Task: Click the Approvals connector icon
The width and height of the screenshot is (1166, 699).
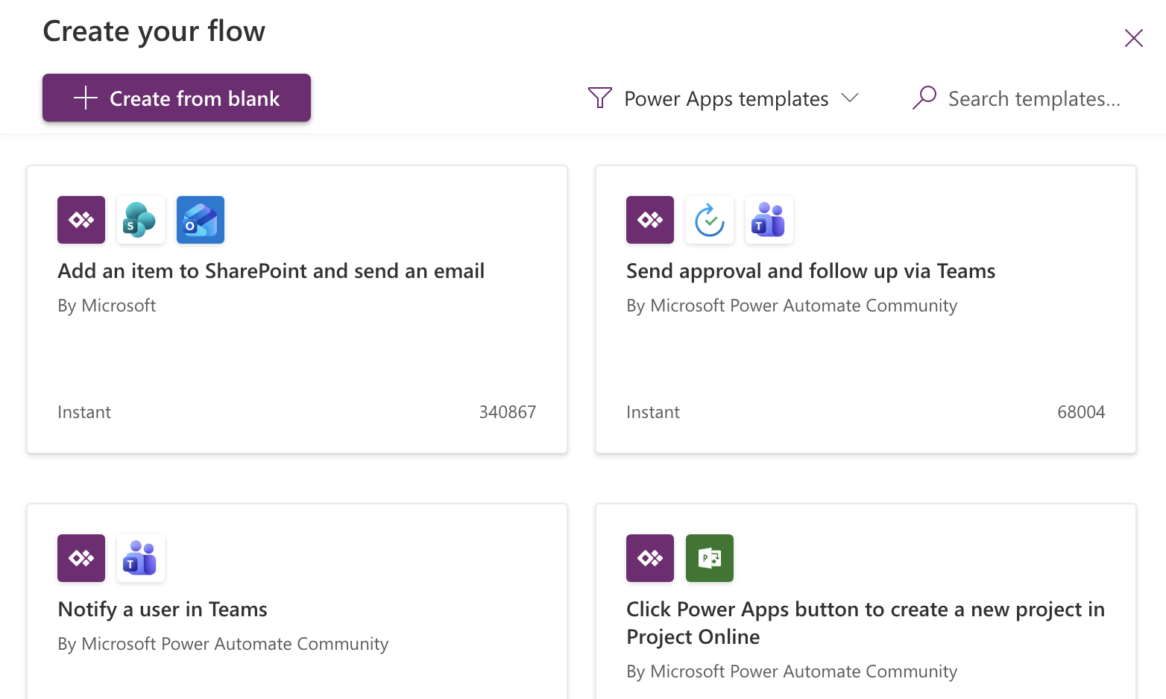Action: pos(709,219)
